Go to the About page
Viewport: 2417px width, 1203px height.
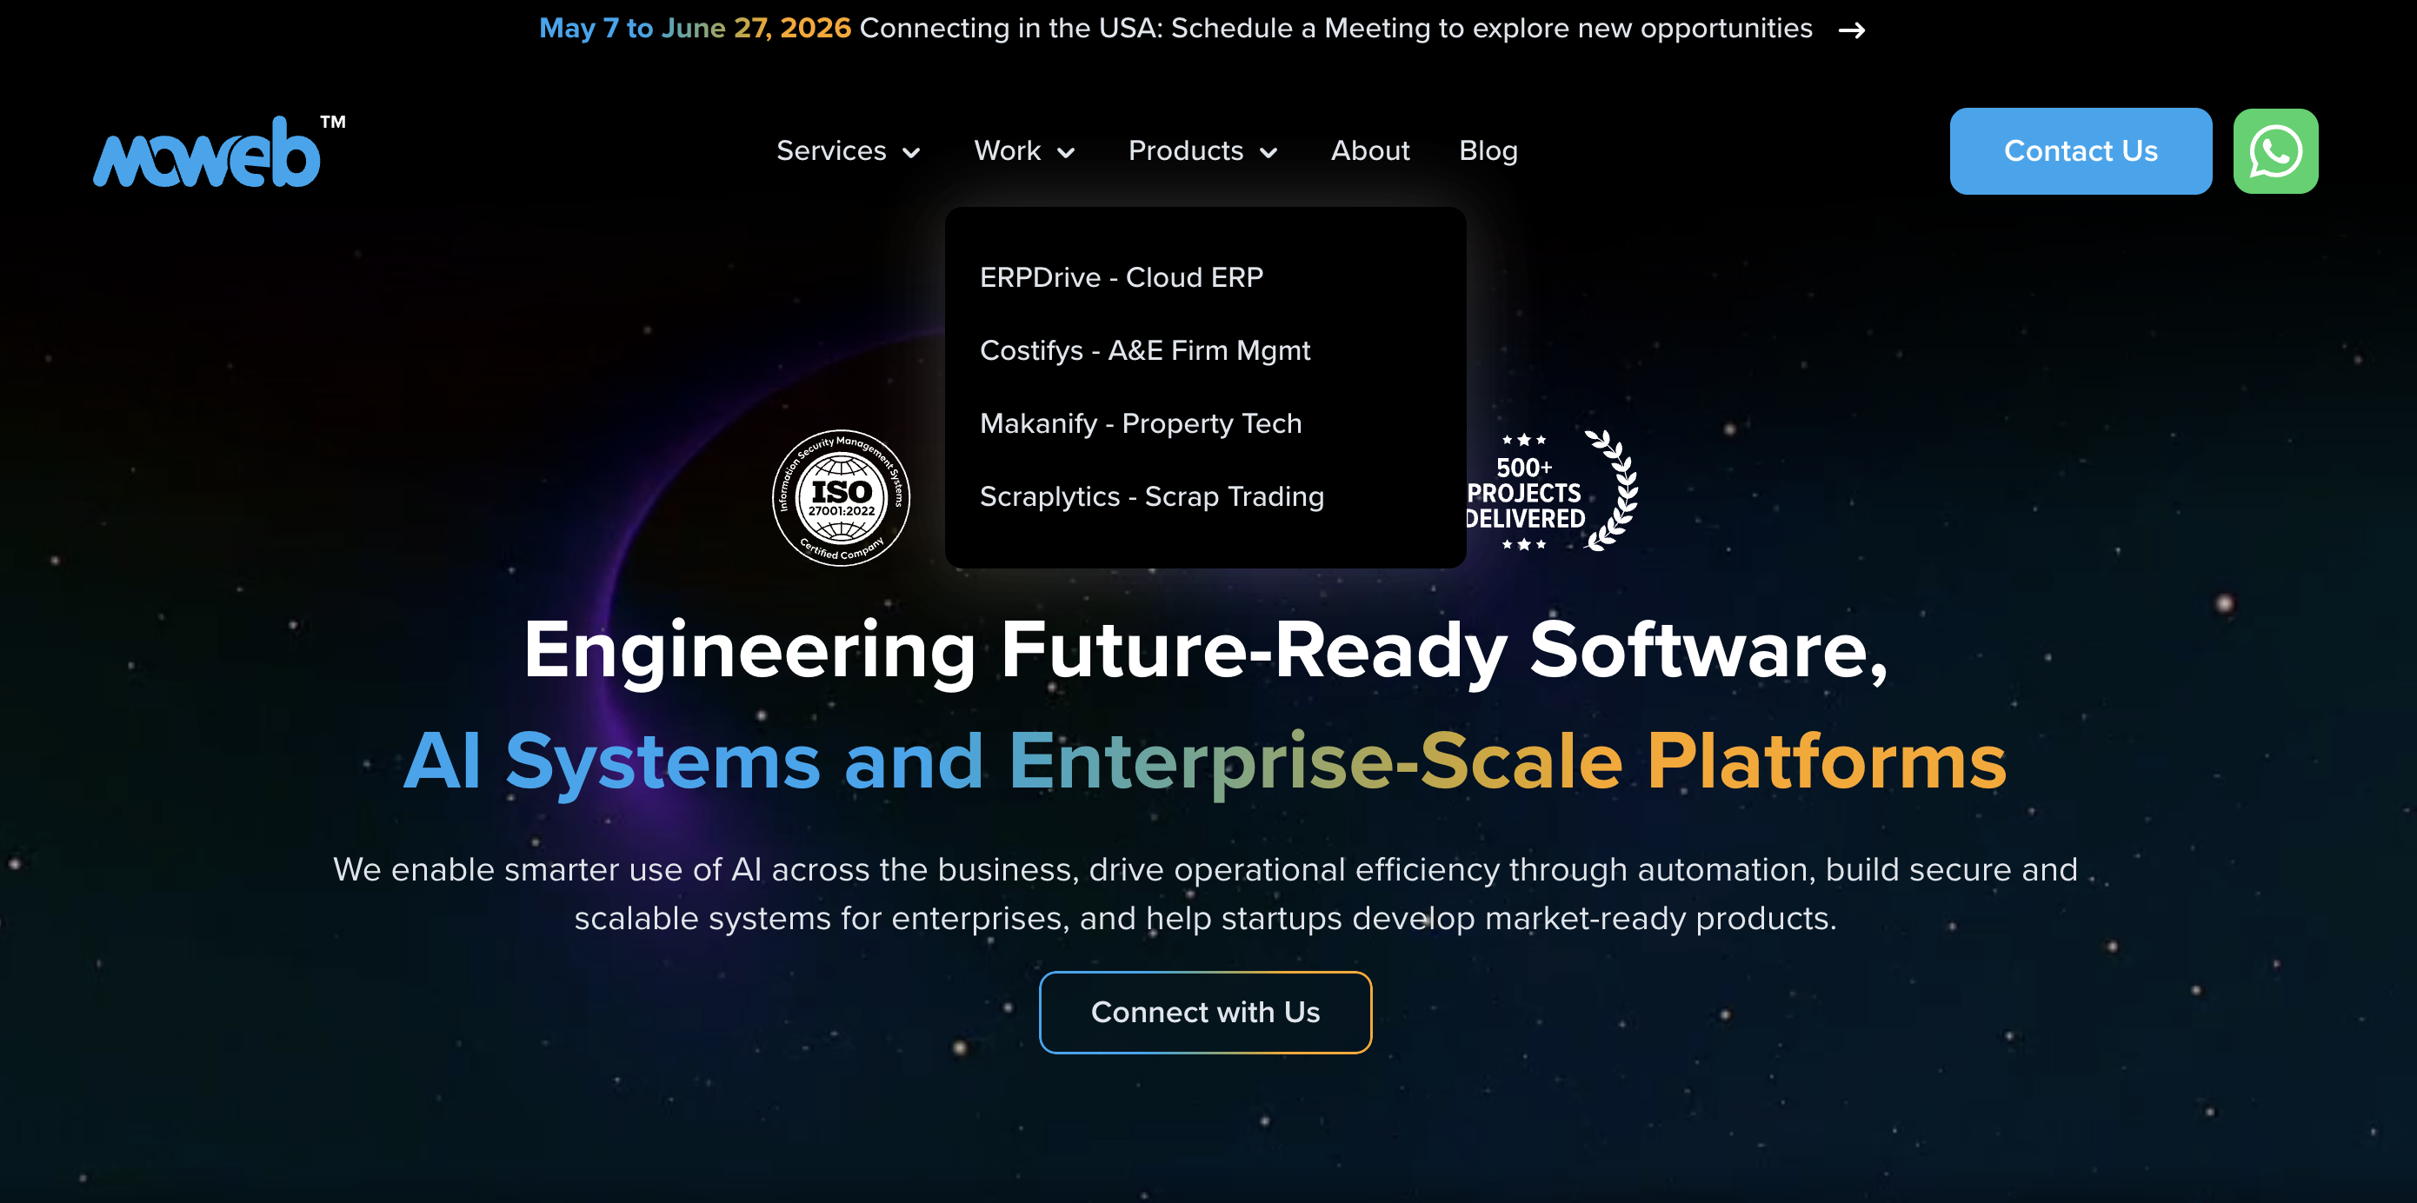pyautogui.click(x=1369, y=151)
